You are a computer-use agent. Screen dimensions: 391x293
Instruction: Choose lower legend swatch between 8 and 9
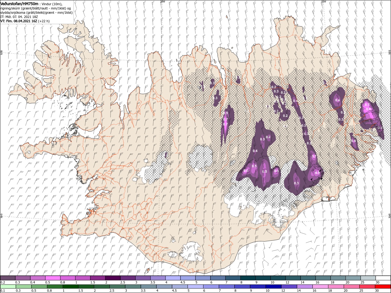(242, 287)
